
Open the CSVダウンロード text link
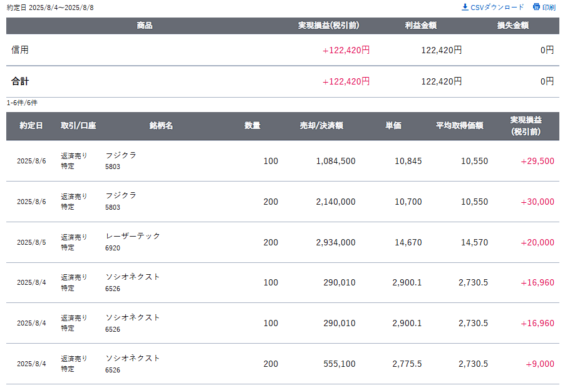(497, 7)
